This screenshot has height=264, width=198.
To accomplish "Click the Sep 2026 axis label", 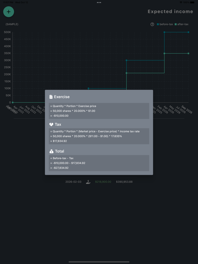I will point(187,109).
